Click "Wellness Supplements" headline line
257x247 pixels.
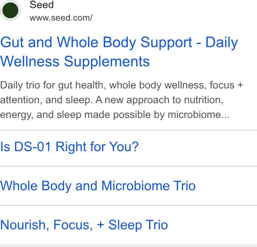[75, 62]
